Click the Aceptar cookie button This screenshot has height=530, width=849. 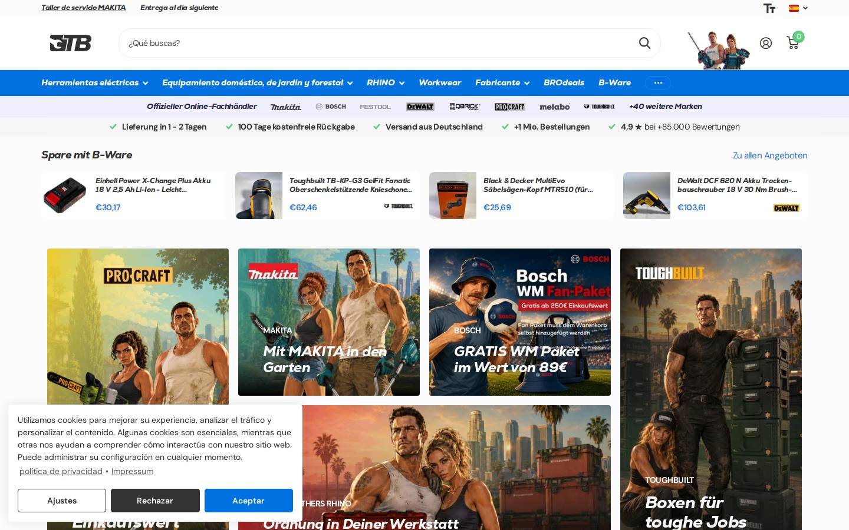[x=248, y=501]
